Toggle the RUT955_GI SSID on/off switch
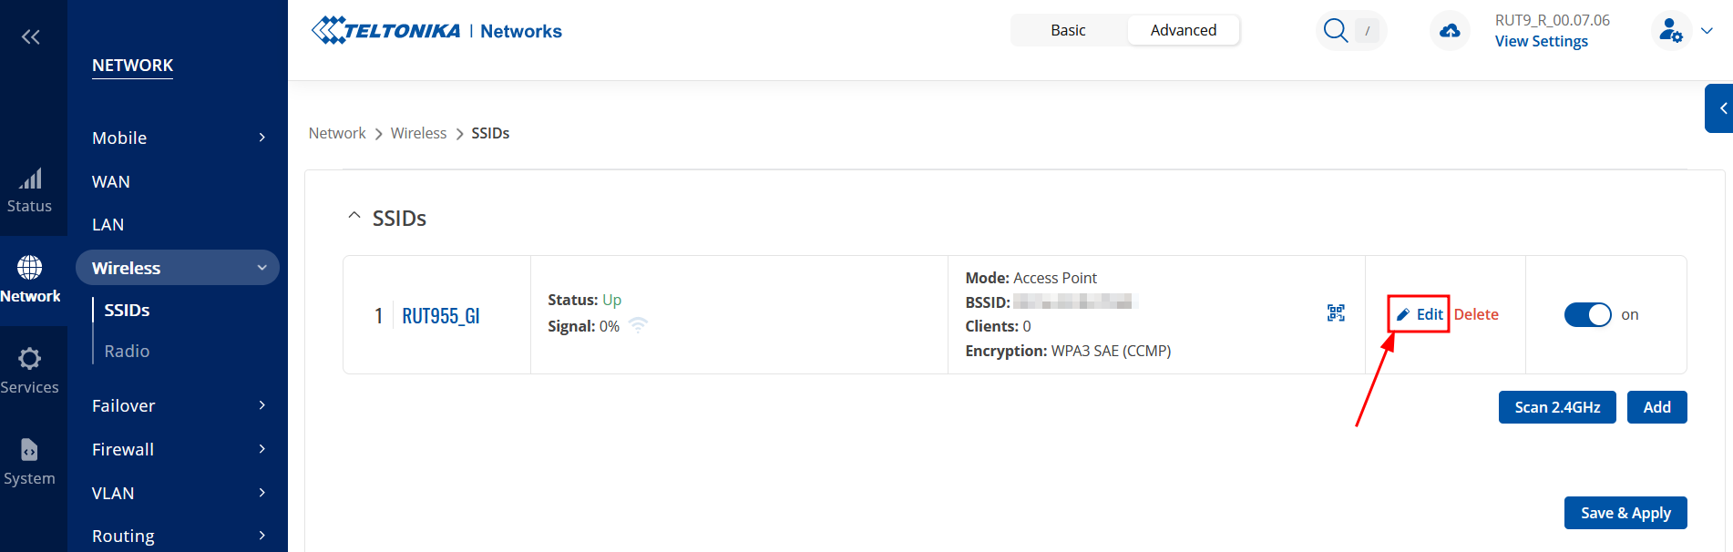This screenshot has width=1733, height=552. [1588, 314]
